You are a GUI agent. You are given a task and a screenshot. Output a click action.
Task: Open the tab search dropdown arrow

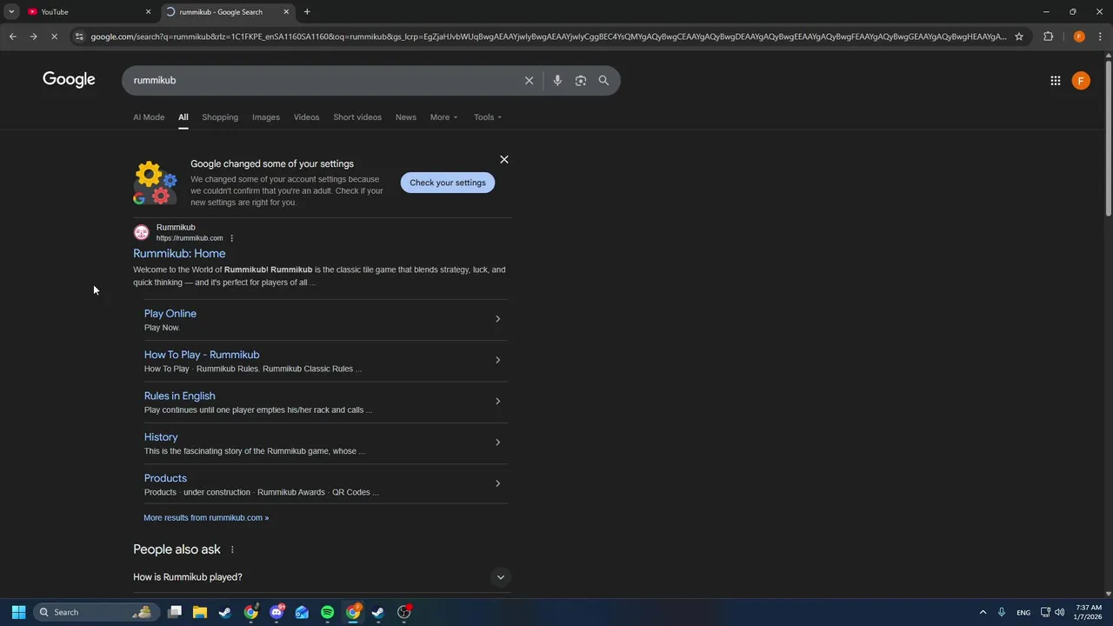[x=11, y=12]
